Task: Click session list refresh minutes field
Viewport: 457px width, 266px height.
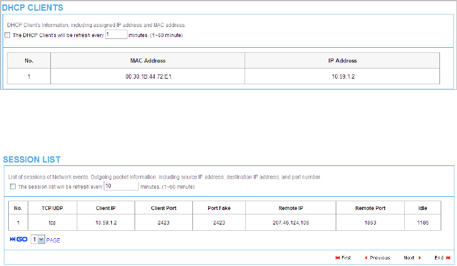Action: pos(121,186)
